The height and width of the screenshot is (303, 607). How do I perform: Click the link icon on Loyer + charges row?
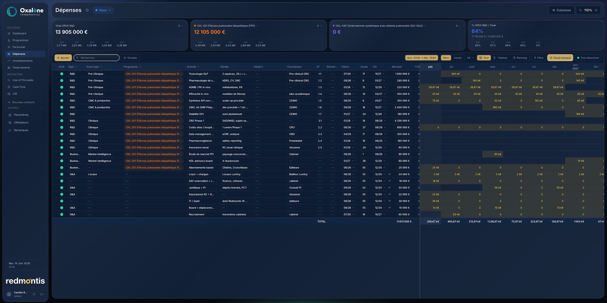389,174
